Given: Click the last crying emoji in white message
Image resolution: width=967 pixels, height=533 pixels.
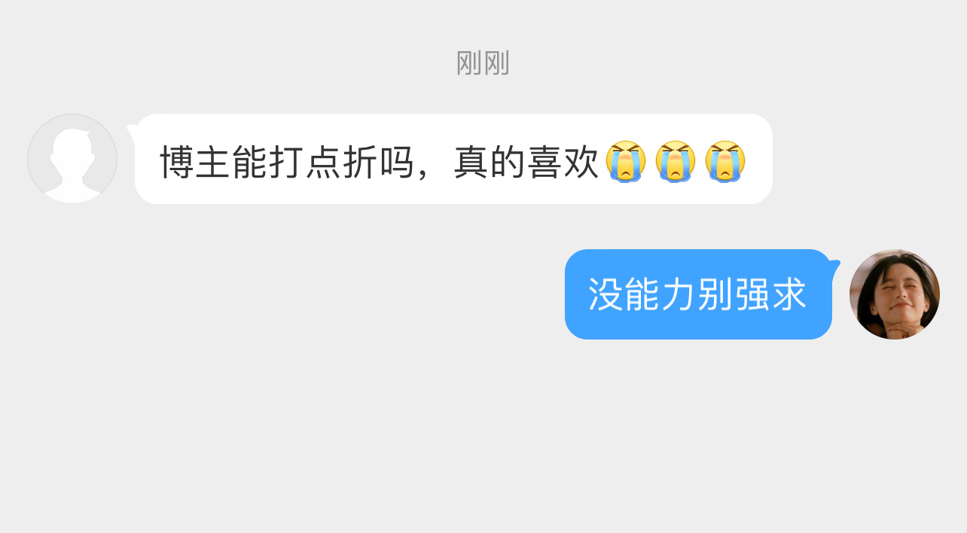Looking at the screenshot, I should pos(725,161).
